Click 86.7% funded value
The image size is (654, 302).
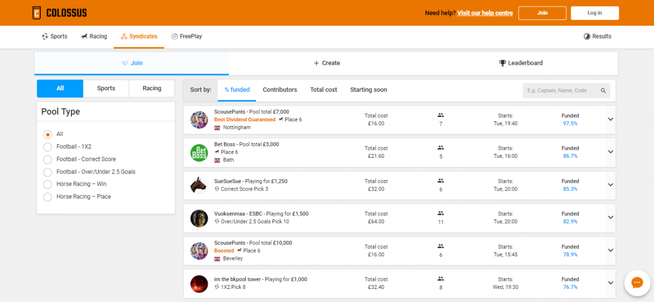click(570, 156)
